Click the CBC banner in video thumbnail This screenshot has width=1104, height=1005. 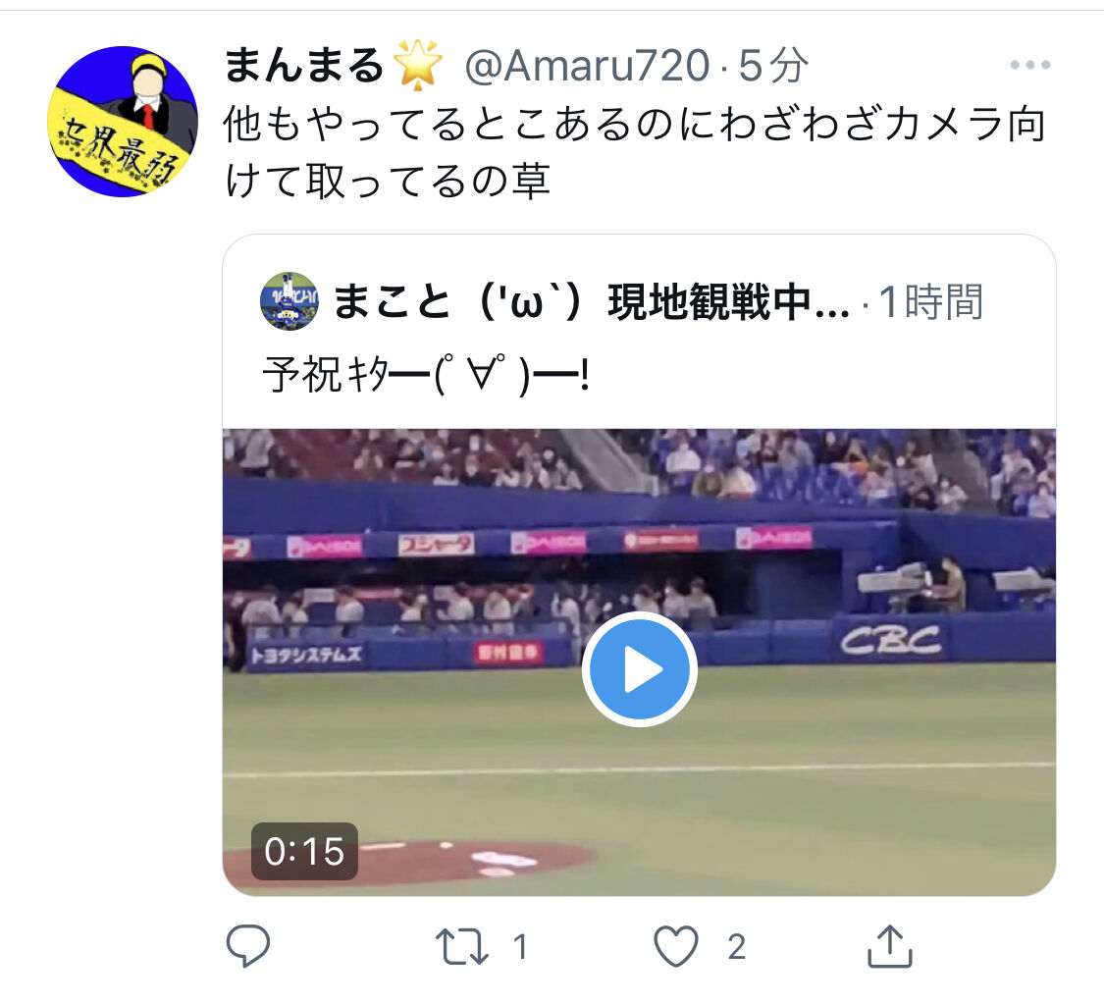pyautogui.click(x=891, y=640)
